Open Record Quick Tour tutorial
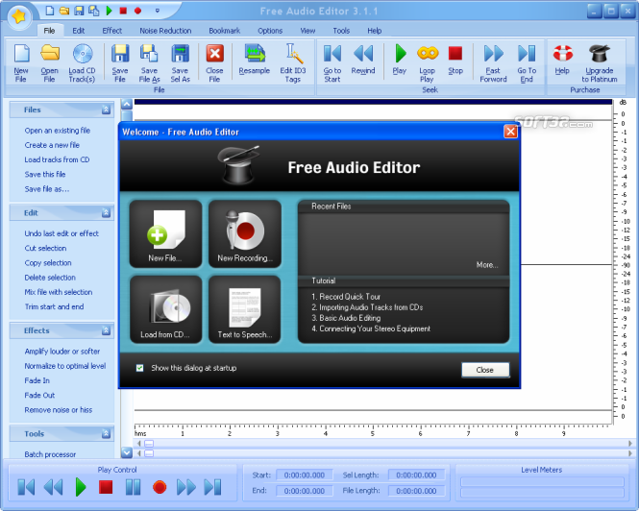The image size is (639, 511). (x=346, y=297)
